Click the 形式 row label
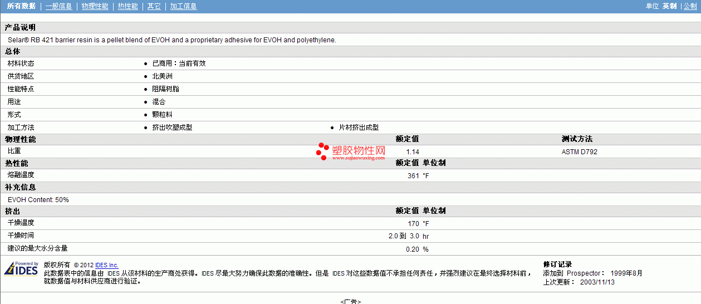This screenshot has height=304, width=701. click(x=14, y=115)
